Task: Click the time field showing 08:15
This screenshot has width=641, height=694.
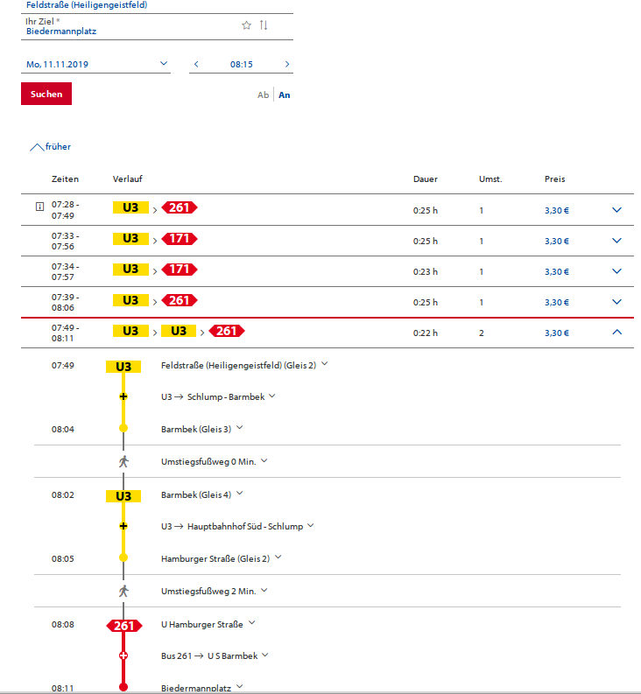Action: tap(242, 64)
